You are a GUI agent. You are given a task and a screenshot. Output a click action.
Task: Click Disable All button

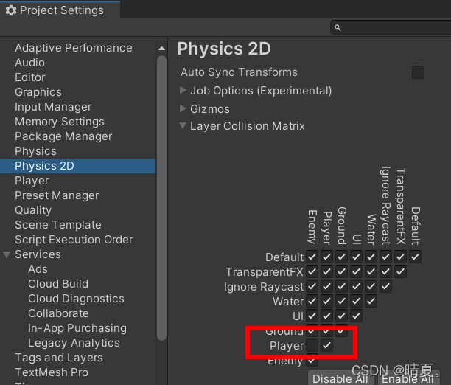(x=340, y=378)
